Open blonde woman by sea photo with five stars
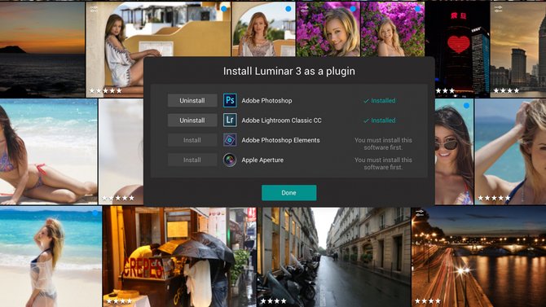 coord(510,151)
